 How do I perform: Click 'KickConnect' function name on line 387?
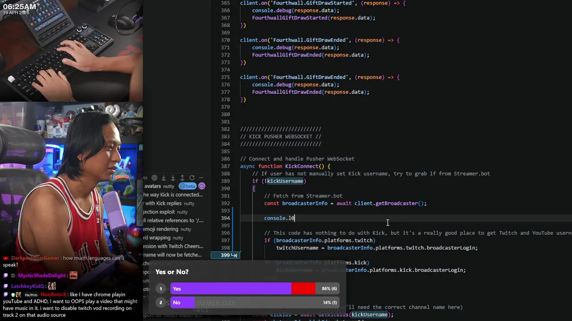point(302,166)
